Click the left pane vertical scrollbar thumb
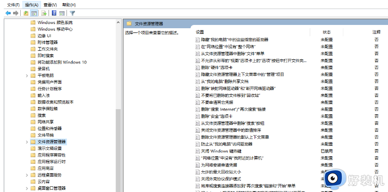 pyautogui.click(x=118, y=150)
